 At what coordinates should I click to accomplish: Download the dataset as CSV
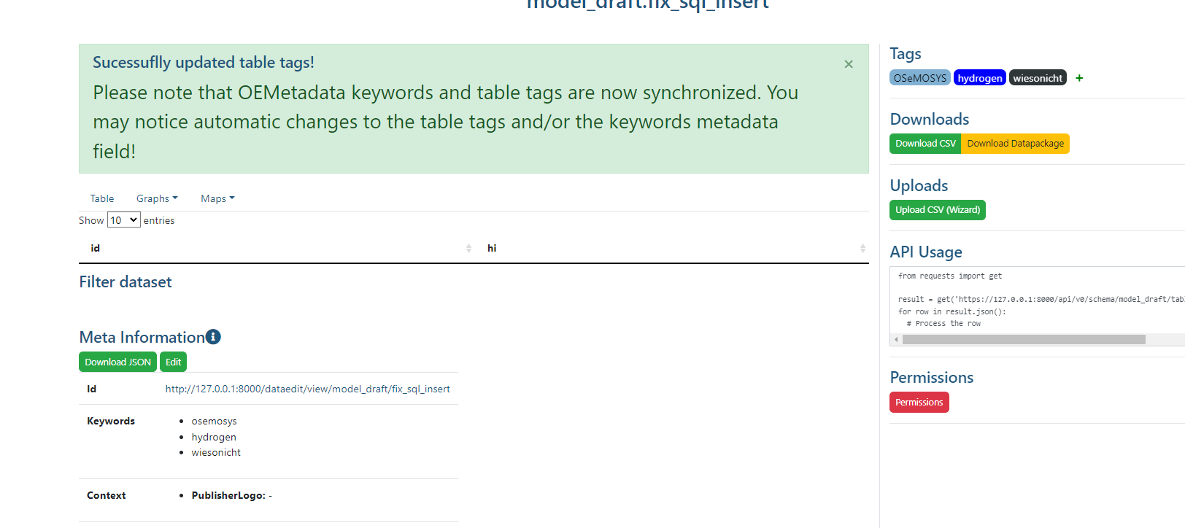[x=925, y=144]
